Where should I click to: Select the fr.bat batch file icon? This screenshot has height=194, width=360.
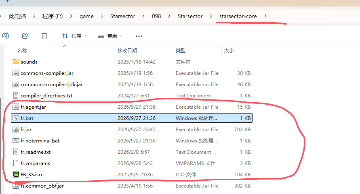pos(16,118)
